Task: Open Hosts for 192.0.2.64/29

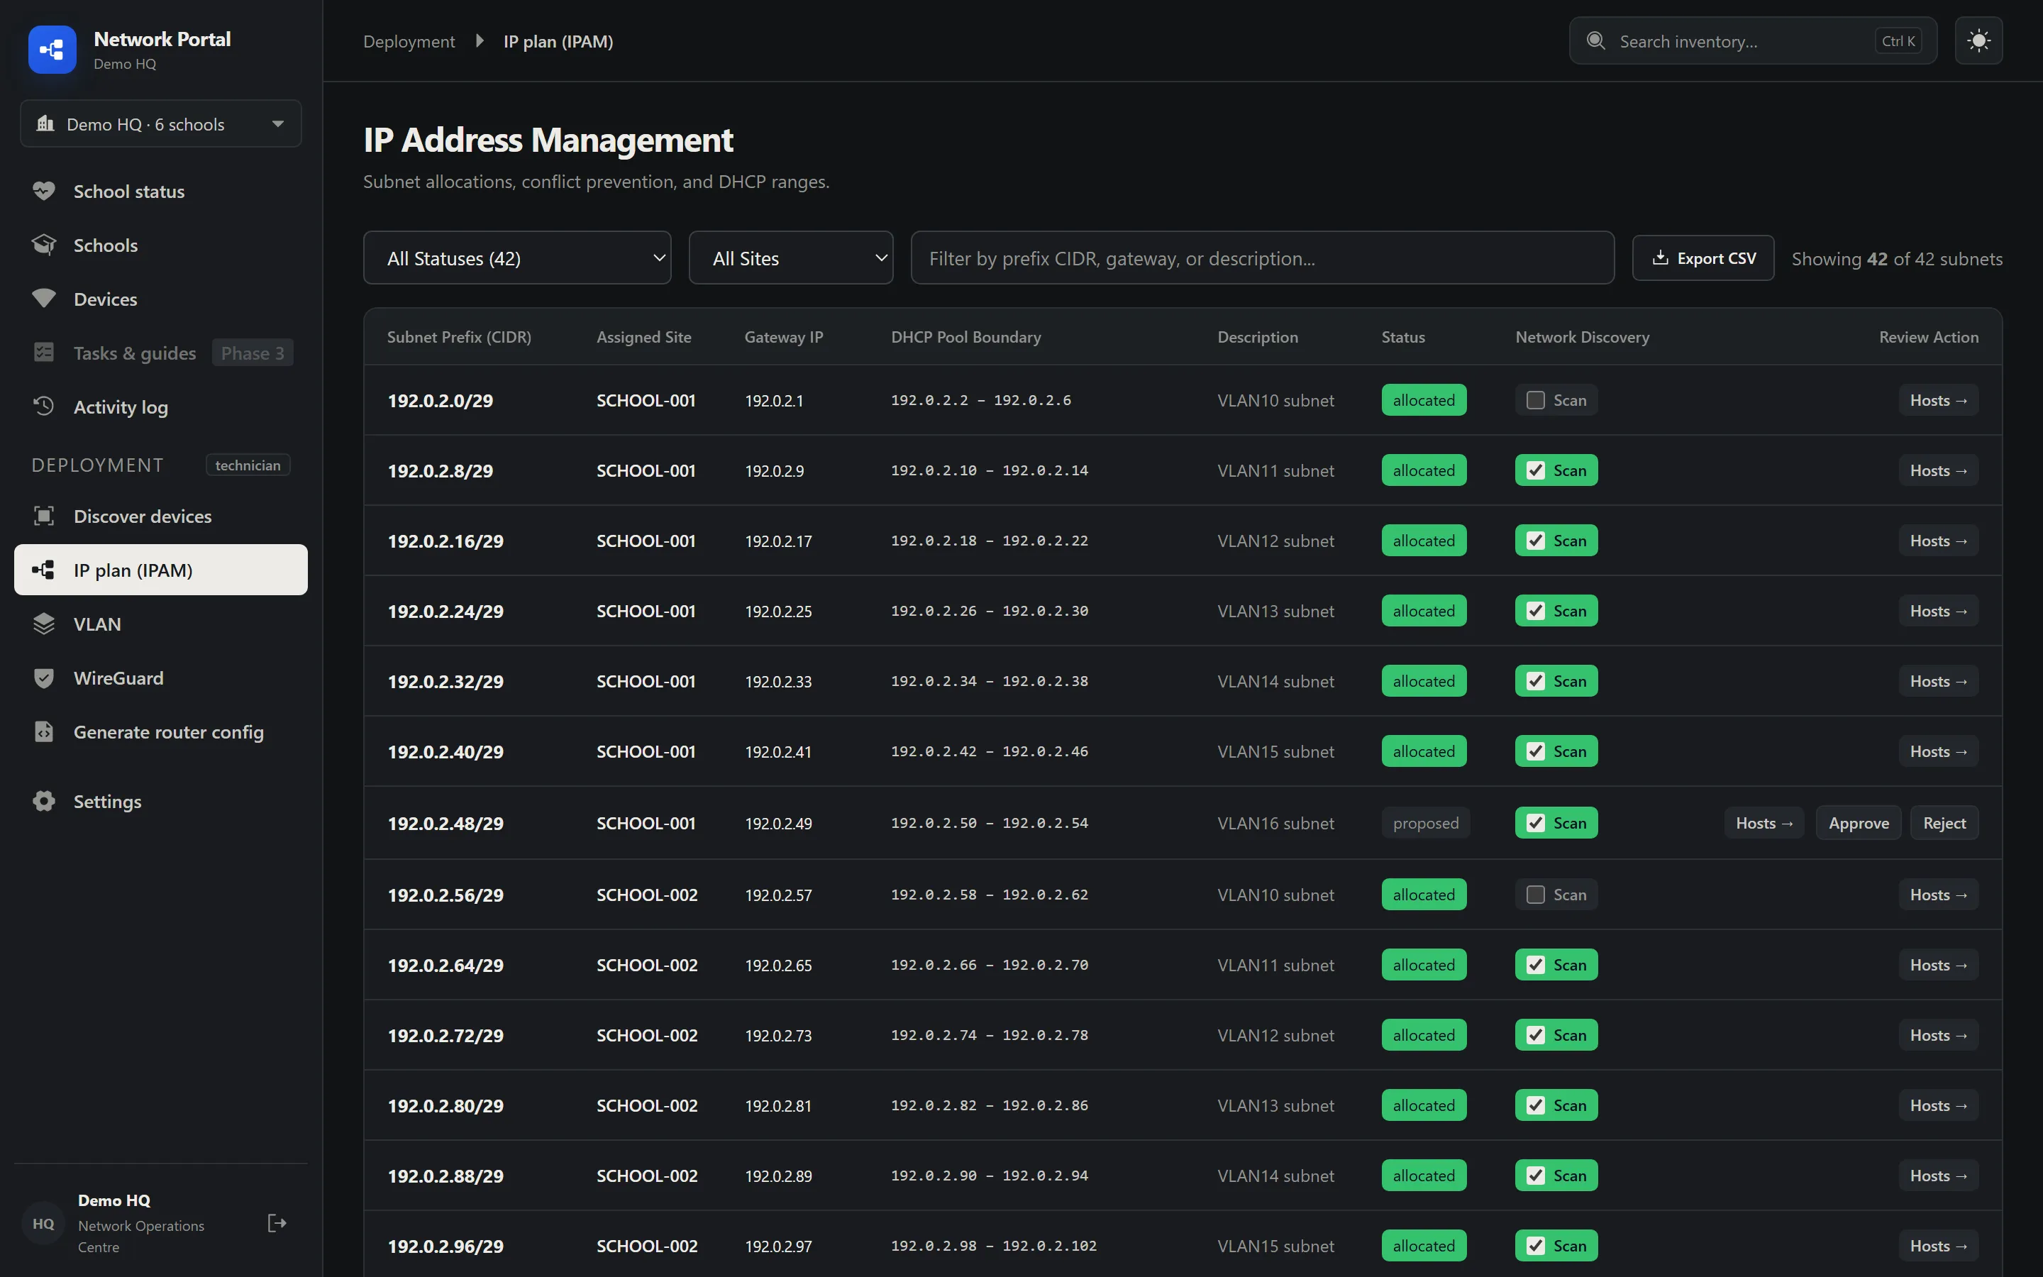Action: click(1938, 965)
